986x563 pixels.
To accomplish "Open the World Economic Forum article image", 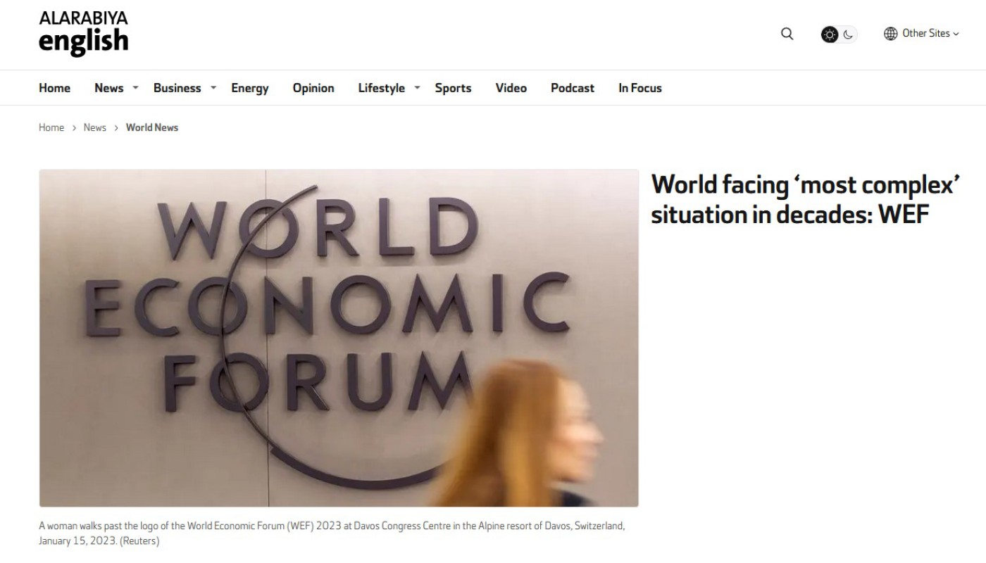I will coord(339,338).
